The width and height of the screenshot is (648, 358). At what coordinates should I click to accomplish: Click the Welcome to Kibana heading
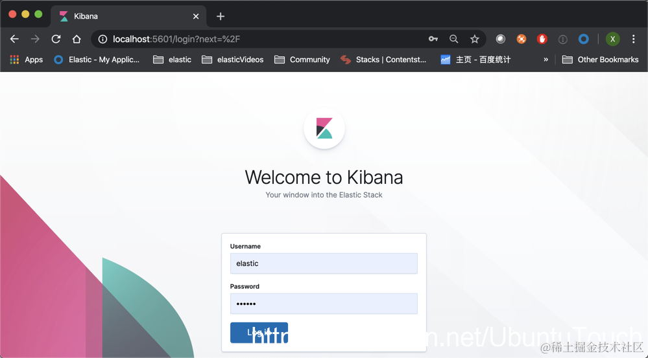(324, 177)
